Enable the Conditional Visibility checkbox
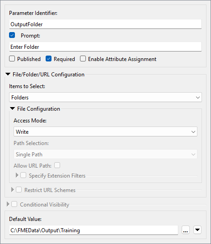The height and width of the screenshot is (244, 211). point(14,204)
